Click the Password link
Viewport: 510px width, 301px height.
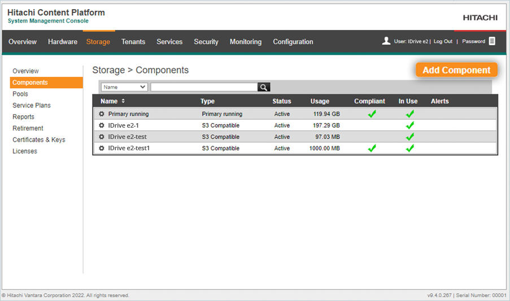pos(473,41)
